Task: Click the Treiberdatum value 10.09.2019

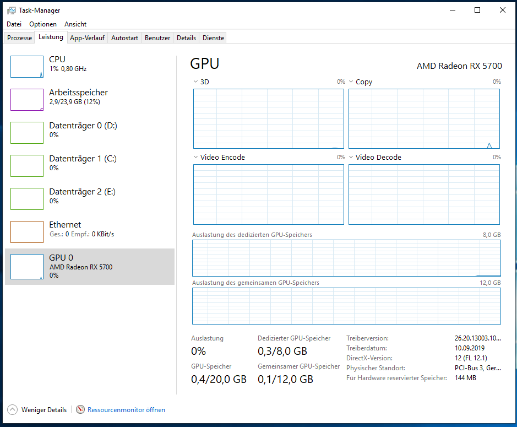Action: click(470, 348)
